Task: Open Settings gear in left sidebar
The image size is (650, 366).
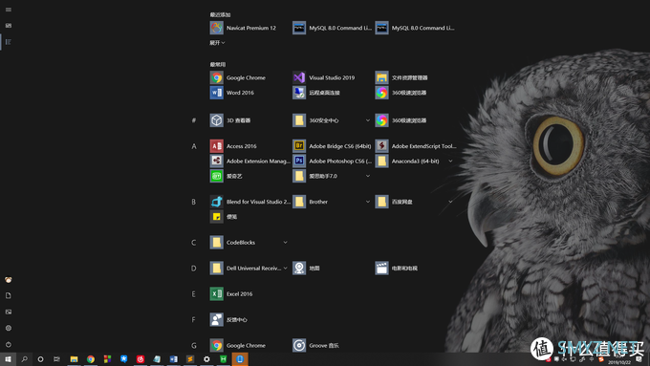Action: tap(9, 328)
